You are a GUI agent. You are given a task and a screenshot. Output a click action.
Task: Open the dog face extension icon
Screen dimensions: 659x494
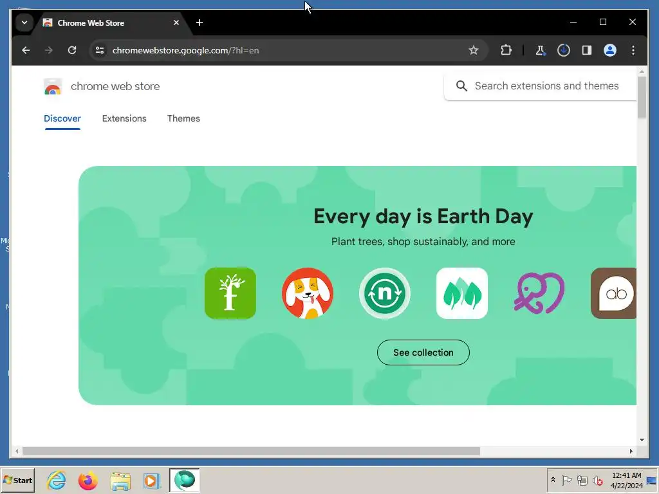[x=308, y=293]
